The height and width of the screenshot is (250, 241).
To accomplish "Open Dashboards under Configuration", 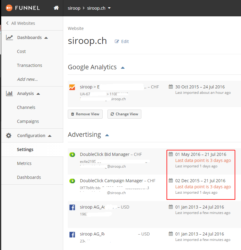I will point(29,177).
